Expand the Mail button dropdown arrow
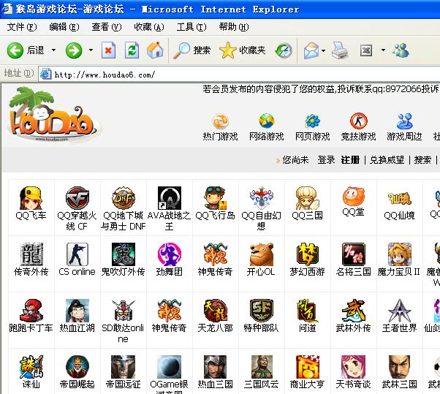The height and width of the screenshot is (394, 440). (x=323, y=50)
